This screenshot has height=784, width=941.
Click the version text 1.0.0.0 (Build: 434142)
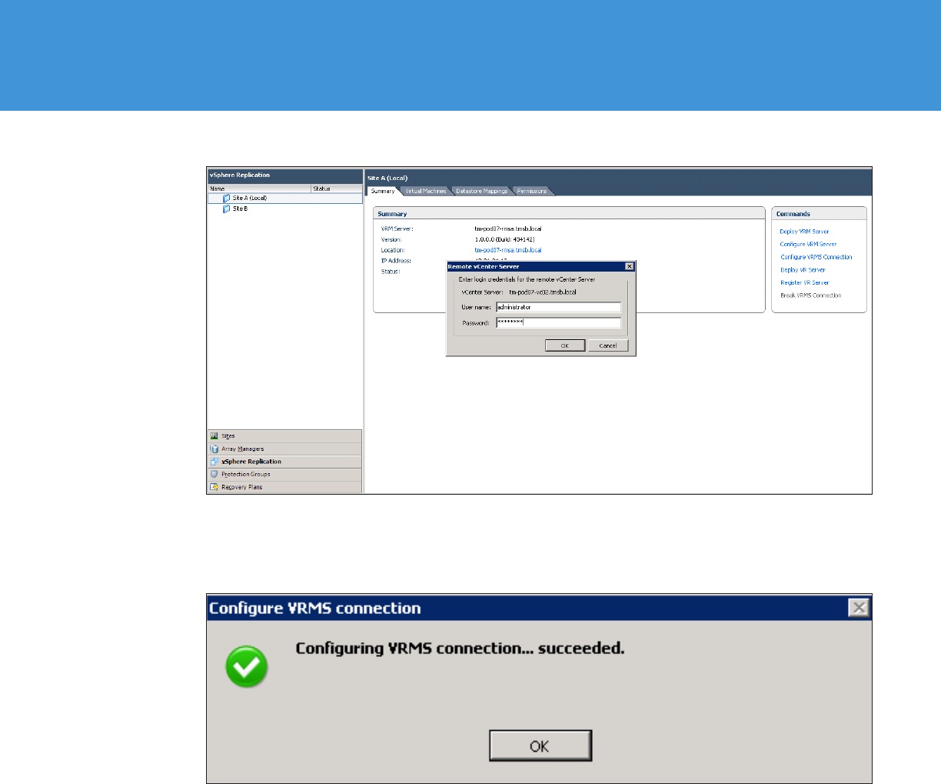(x=504, y=239)
